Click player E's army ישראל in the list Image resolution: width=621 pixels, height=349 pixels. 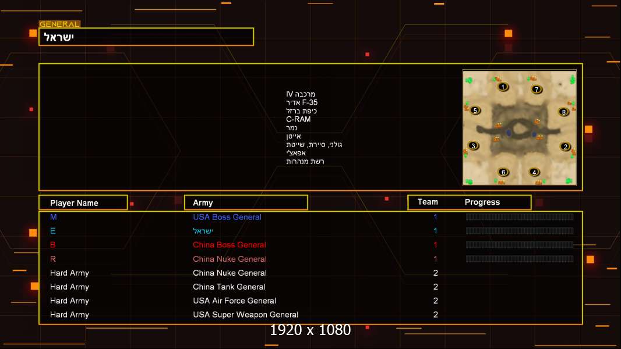pyautogui.click(x=203, y=231)
